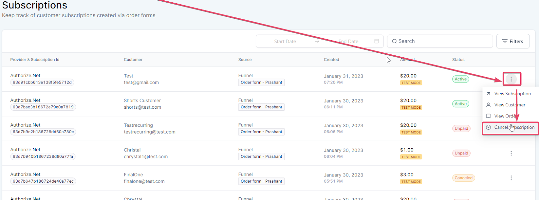Click the View Subscription arrow icon
The width and height of the screenshot is (539, 200).
click(488, 94)
